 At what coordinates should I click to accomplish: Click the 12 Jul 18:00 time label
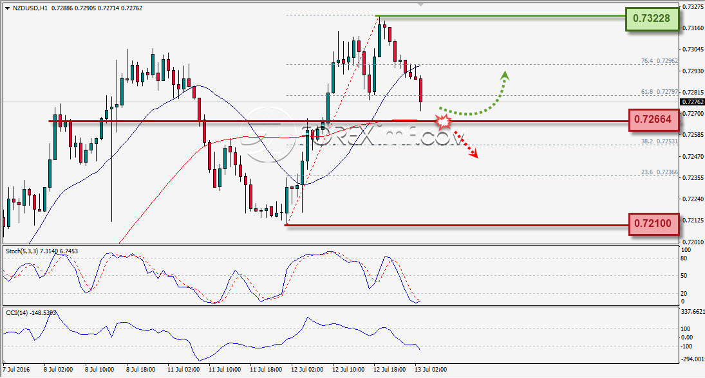(390, 370)
